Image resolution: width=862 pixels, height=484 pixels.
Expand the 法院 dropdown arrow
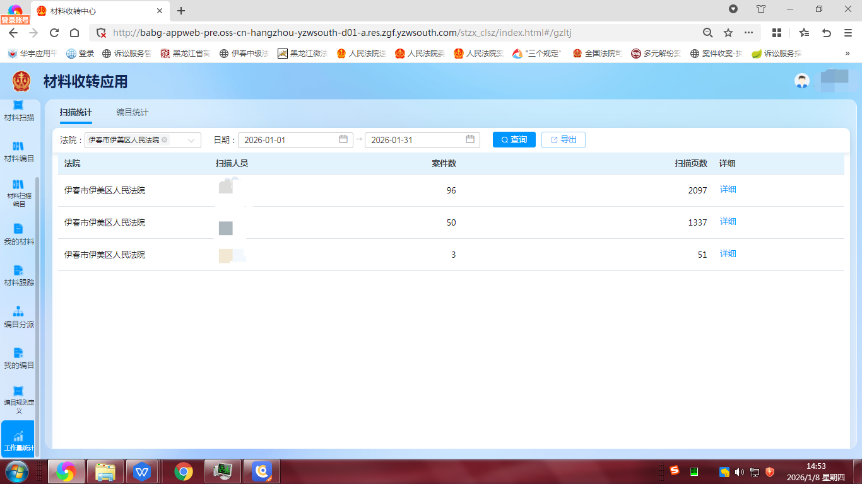click(x=191, y=141)
